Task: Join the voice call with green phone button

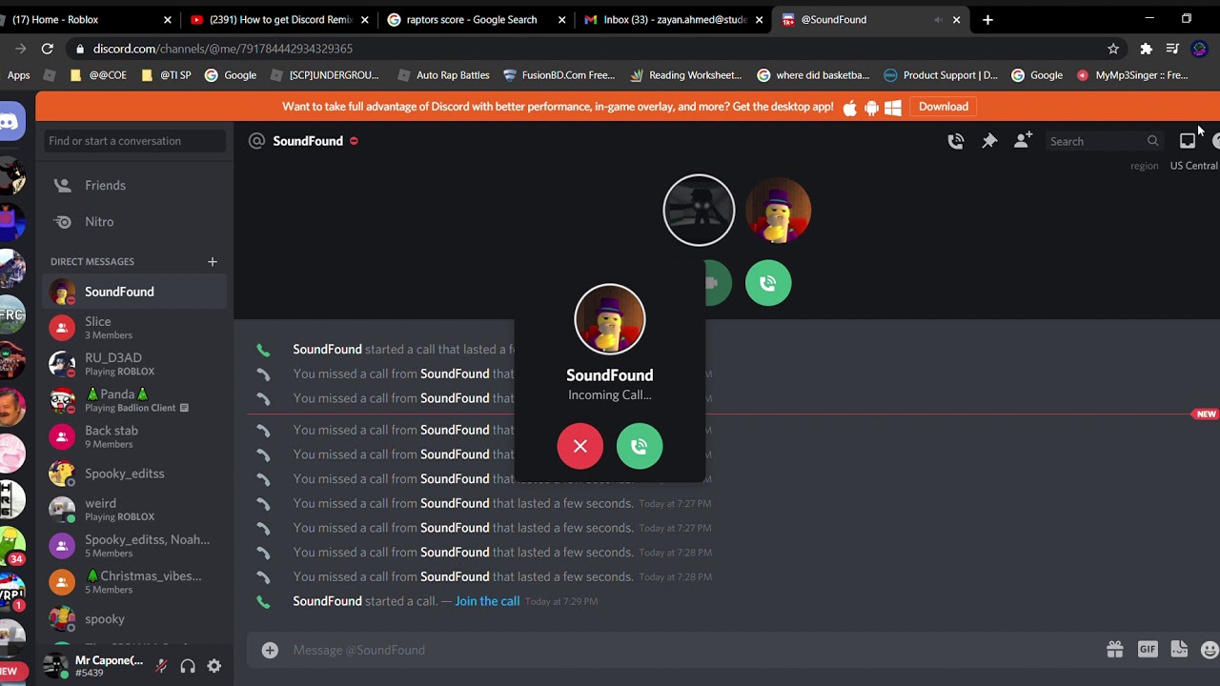Action: pyautogui.click(x=768, y=283)
